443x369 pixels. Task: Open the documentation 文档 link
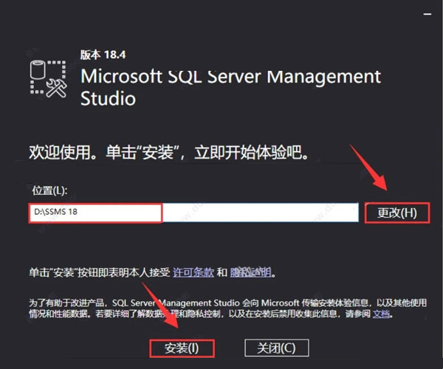[x=381, y=314]
